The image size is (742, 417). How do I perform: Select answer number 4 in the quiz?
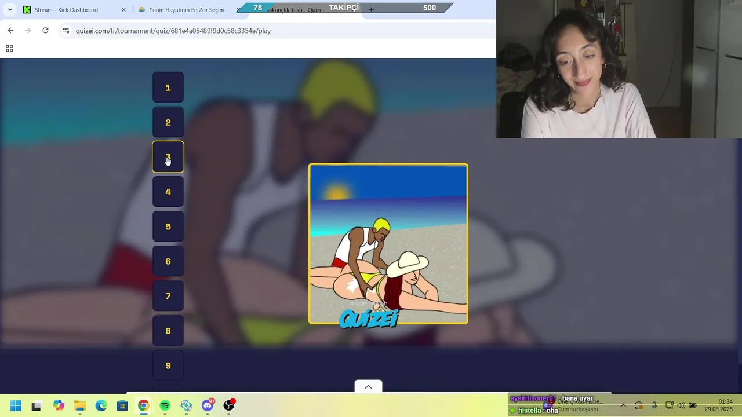(x=168, y=192)
